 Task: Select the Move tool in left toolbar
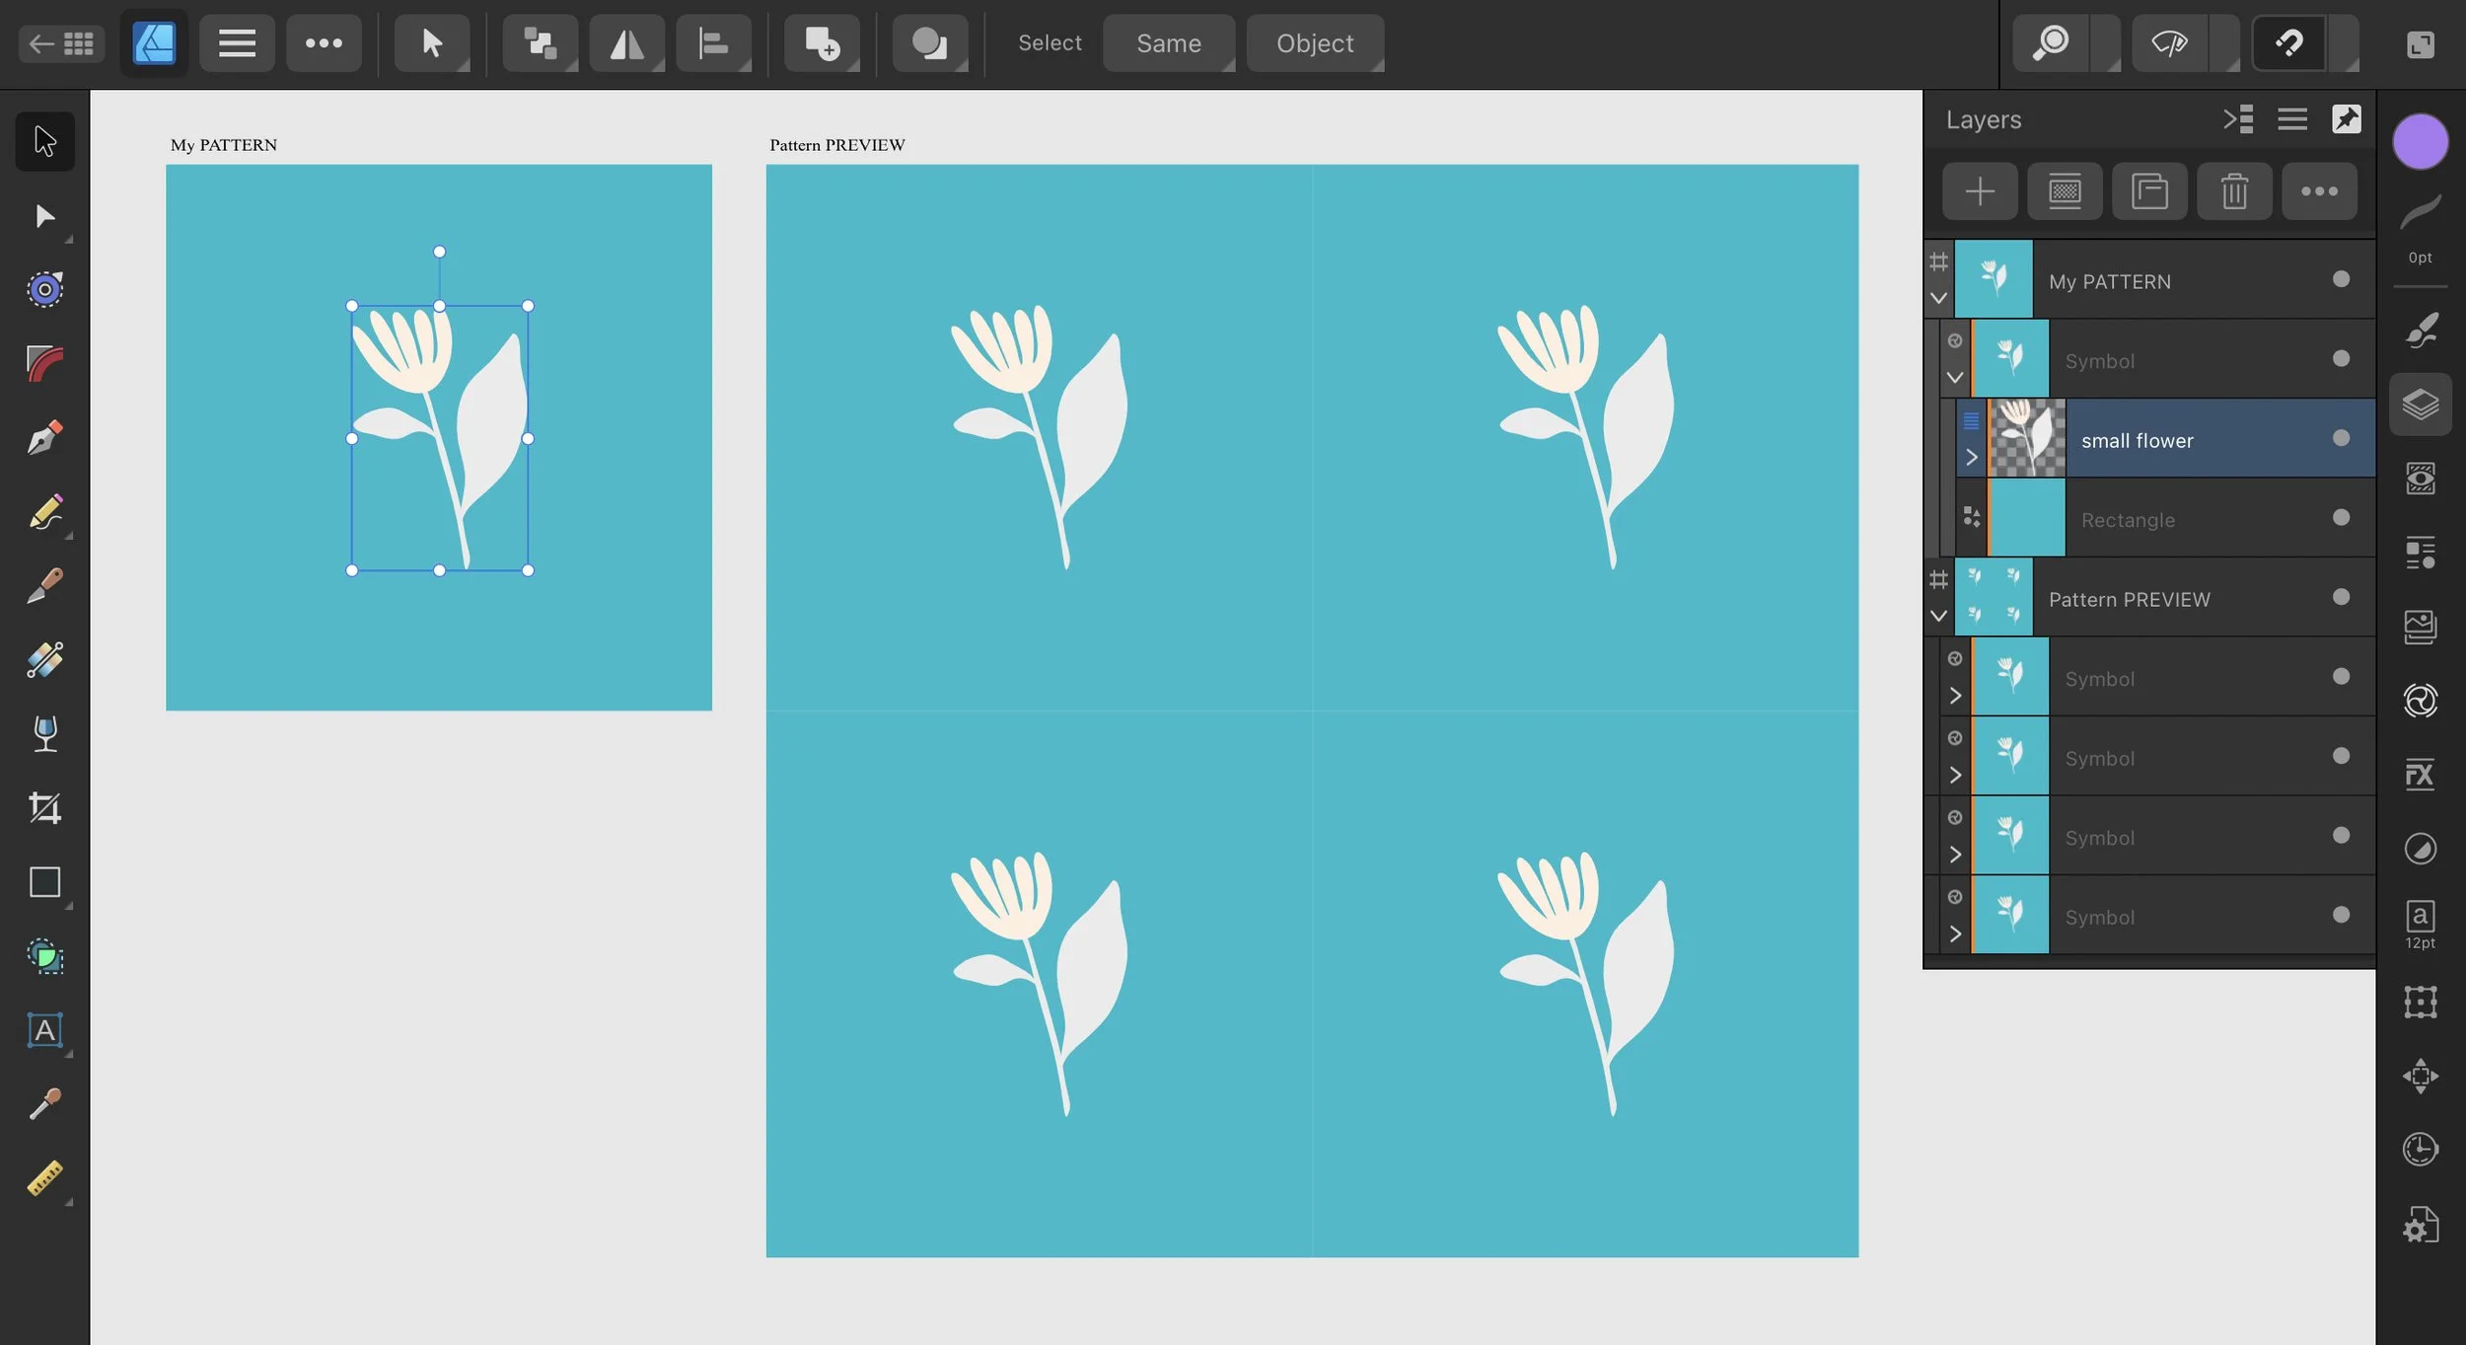pos(43,140)
